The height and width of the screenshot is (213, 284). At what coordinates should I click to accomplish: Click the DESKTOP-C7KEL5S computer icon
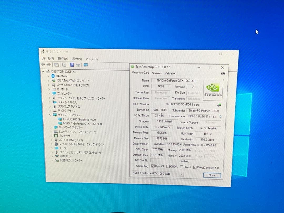[x=48, y=71]
